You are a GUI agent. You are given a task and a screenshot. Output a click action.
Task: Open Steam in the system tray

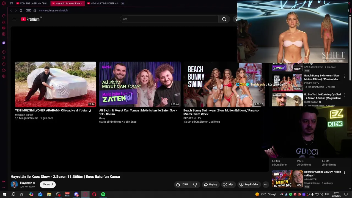[286, 194]
